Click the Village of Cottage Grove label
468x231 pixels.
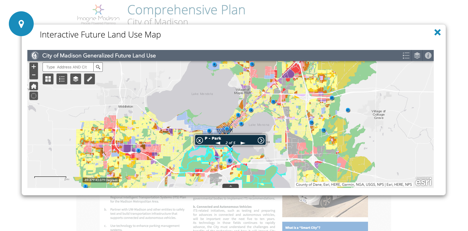coord(378,115)
